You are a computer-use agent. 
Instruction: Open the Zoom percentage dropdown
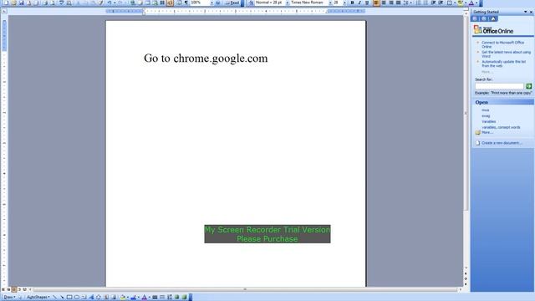(211, 3)
